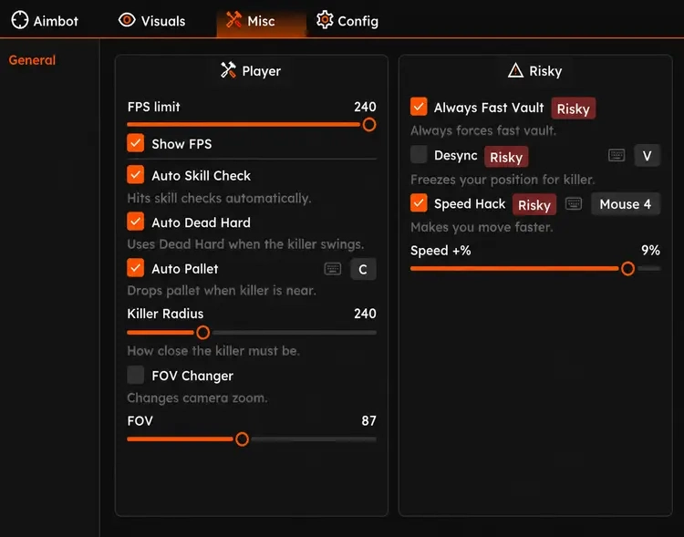
Task: Enable the Desync checkbox
Action: point(419,154)
